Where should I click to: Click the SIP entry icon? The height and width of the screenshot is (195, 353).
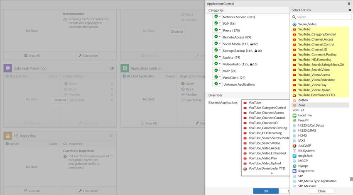pyautogui.click(x=294, y=176)
